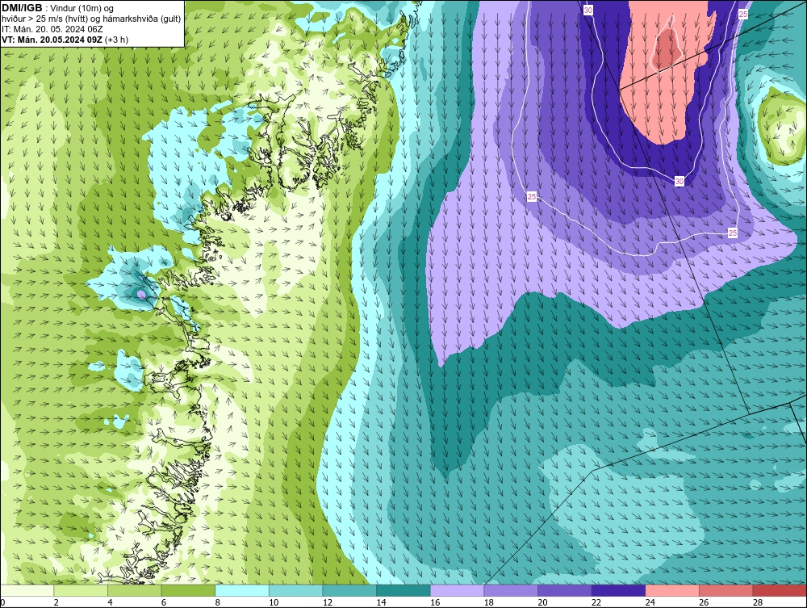
Task: Click the legend scale value 22
Action: coord(596,602)
